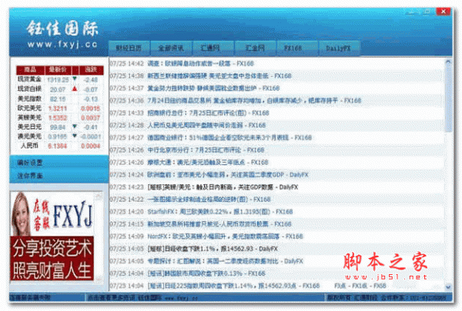Select the 欧元美元 row name

click(x=29, y=108)
